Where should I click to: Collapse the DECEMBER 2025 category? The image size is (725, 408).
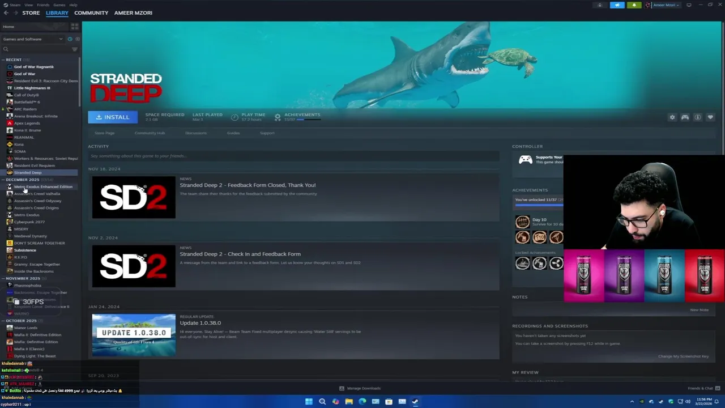click(3, 180)
